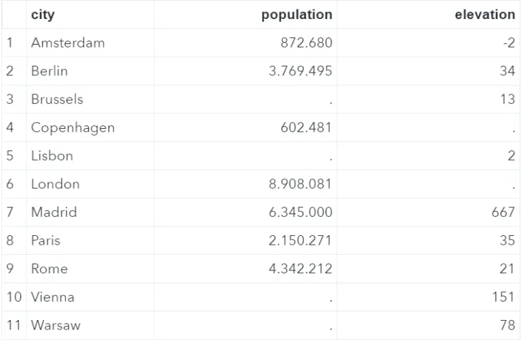Select the Berlin population value 3.769.495

click(x=301, y=71)
